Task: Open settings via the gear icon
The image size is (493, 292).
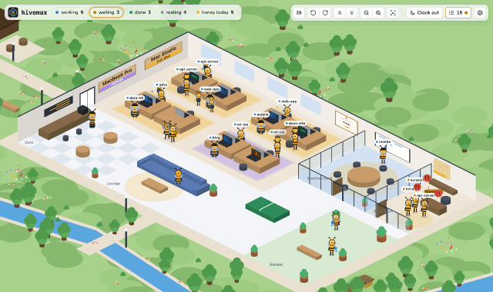Action: tap(480, 13)
